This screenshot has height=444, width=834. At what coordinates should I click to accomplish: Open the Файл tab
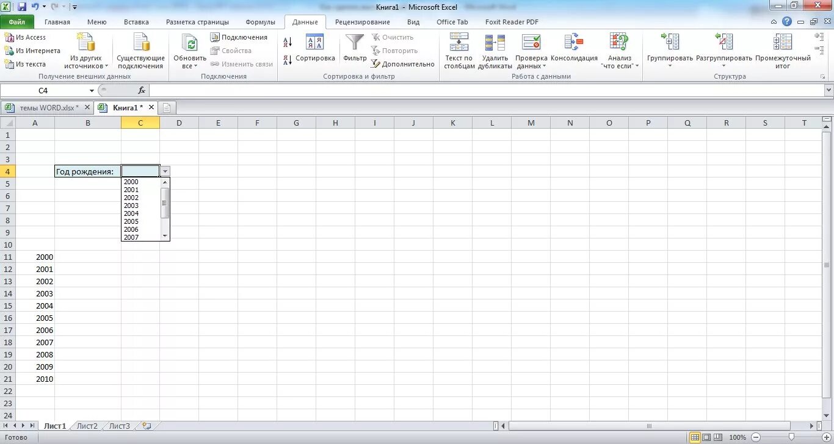(17, 22)
